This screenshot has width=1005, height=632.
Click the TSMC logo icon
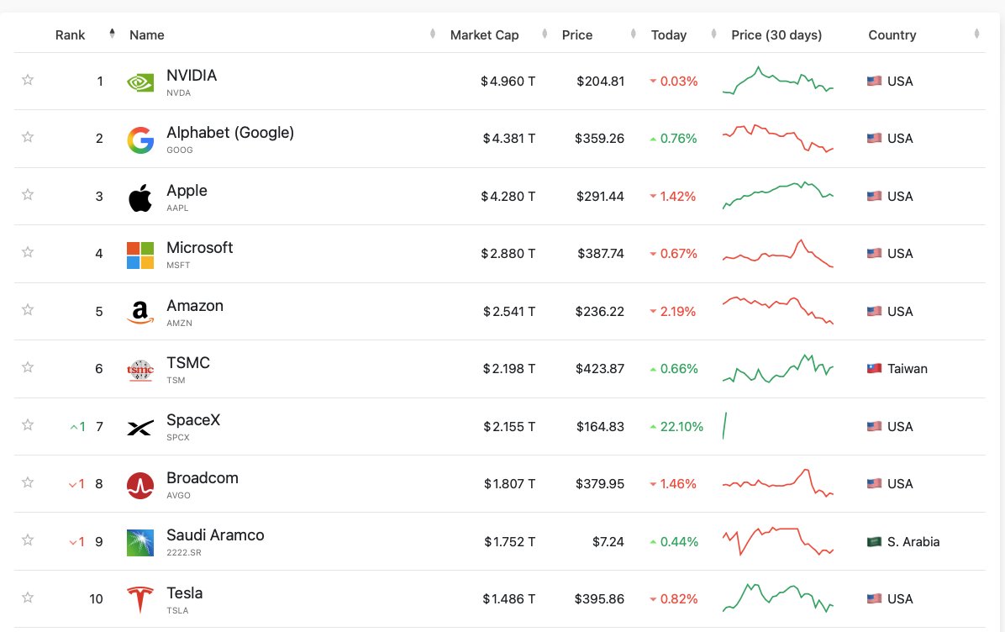click(140, 371)
